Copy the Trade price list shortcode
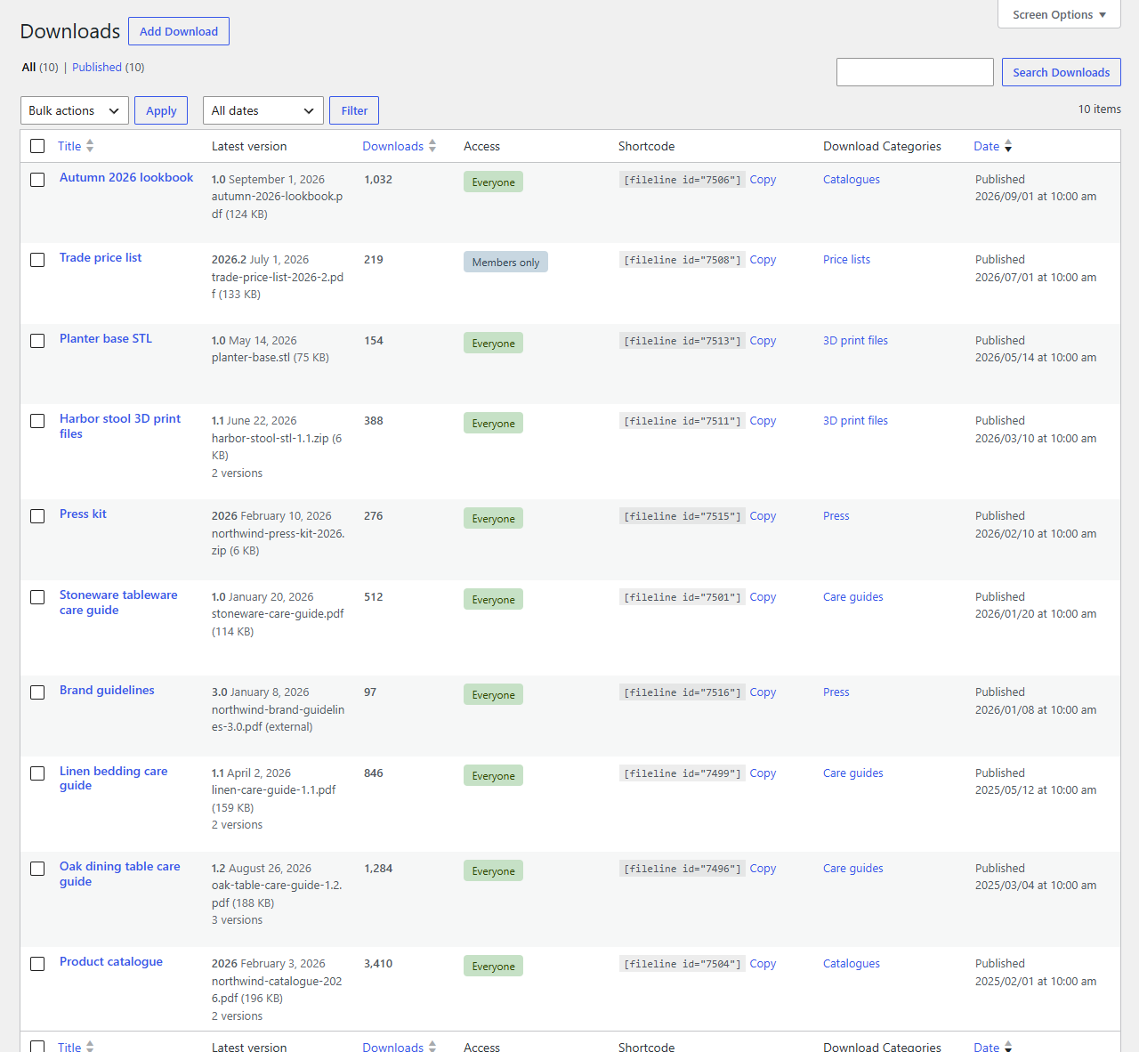1139x1052 pixels. tap(763, 260)
